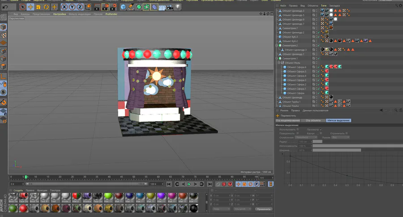403x217 pixels.
Task: Open the Текстура menu in the material manager
Action: click(55, 191)
